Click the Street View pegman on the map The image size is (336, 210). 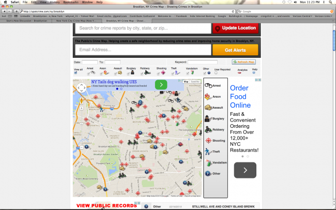click(x=82, y=101)
